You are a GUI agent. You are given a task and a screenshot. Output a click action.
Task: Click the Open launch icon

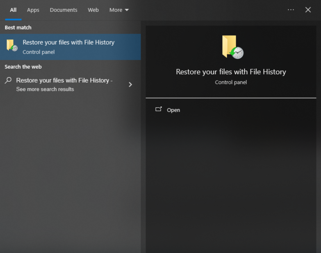(159, 110)
